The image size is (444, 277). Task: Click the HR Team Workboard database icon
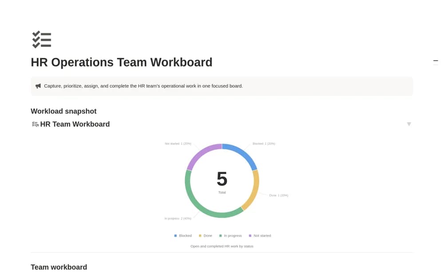[35, 124]
